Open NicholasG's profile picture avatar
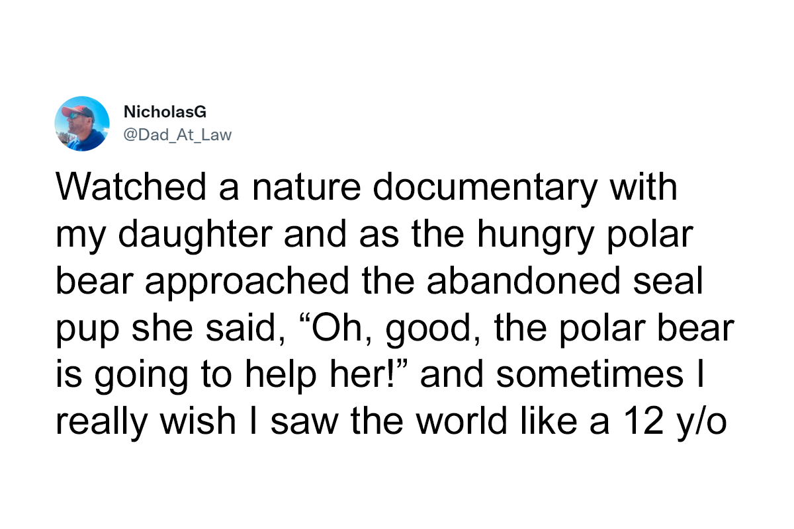 (82, 124)
